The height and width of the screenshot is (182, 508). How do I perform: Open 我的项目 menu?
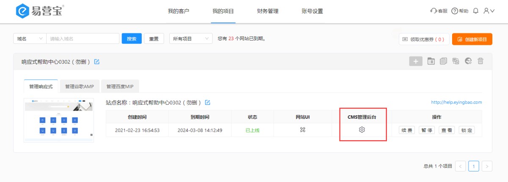pyautogui.click(x=223, y=11)
